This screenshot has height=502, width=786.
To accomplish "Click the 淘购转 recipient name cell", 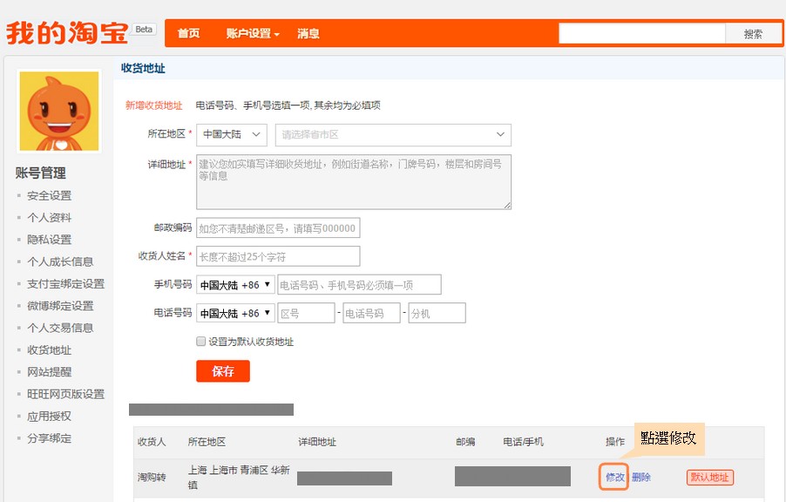I will [152, 477].
